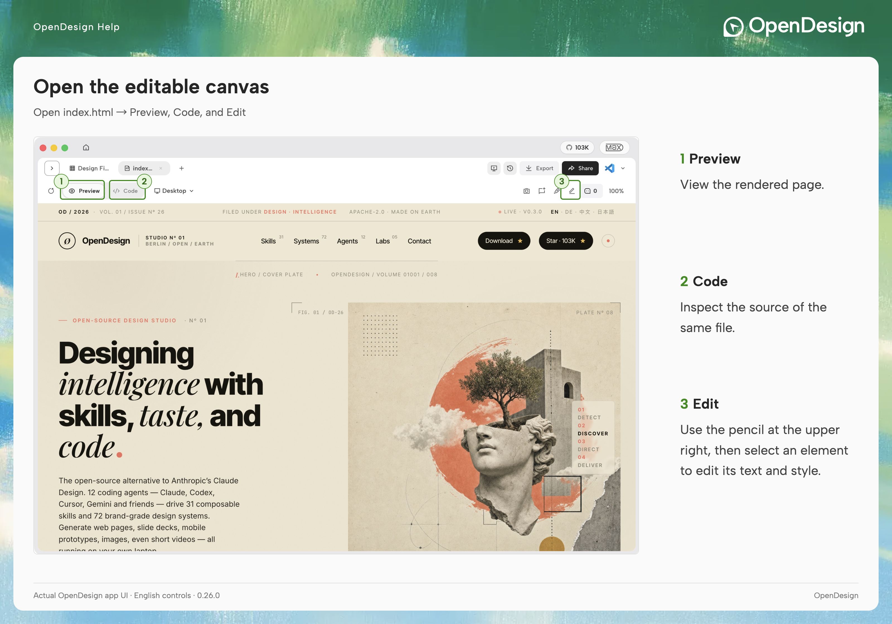The height and width of the screenshot is (624, 892).
Task: Add a comment with the speech-bubble plus icon
Action: (542, 191)
